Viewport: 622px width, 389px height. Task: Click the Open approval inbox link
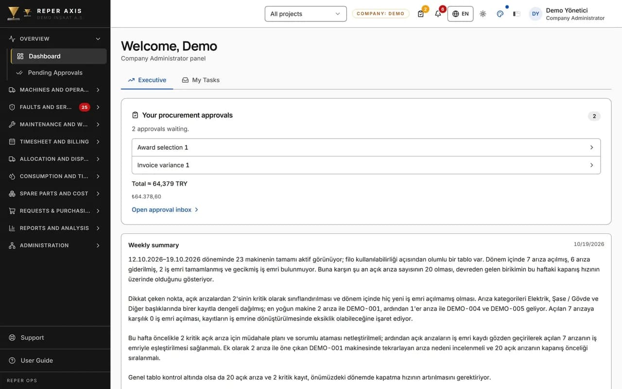[x=165, y=210]
